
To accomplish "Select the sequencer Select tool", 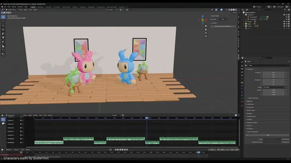I will tap(3, 120).
